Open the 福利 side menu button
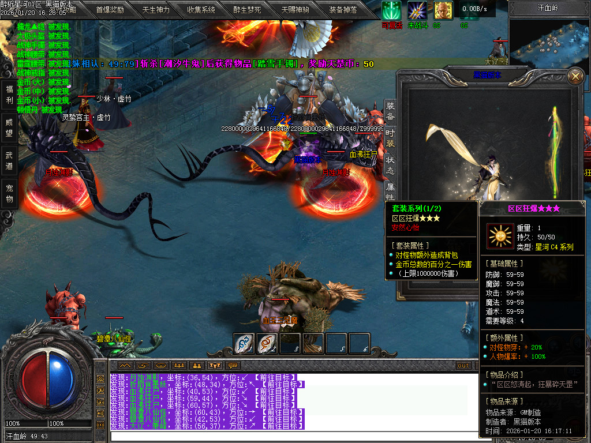Image resolution: width=591 pixels, height=443 pixels. click(x=9, y=95)
